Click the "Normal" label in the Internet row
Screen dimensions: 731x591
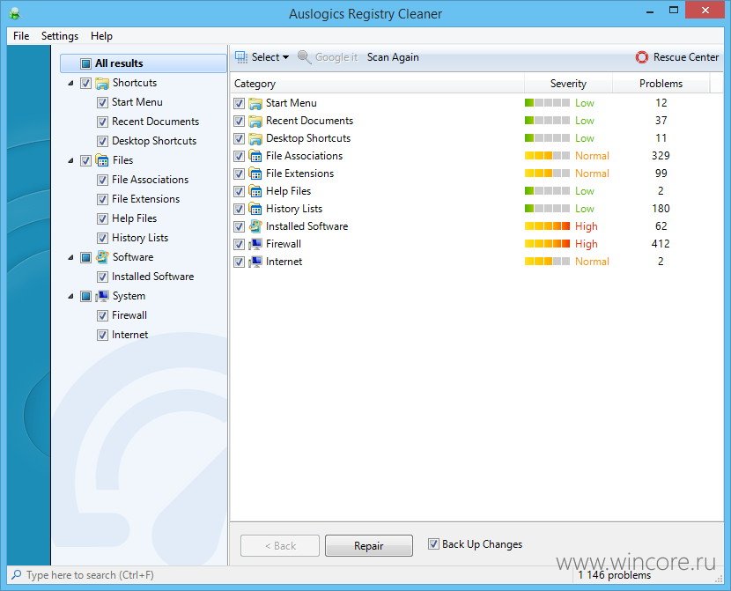[592, 262]
